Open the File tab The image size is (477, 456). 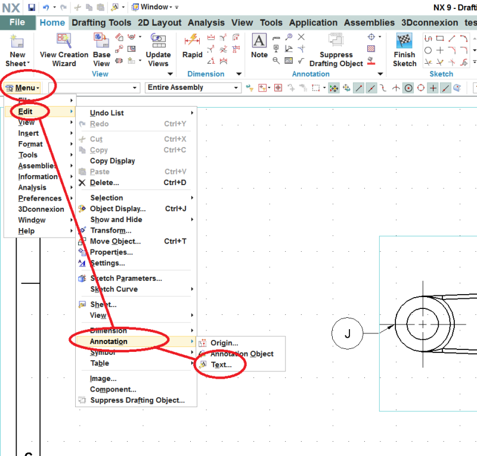point(18,23)
